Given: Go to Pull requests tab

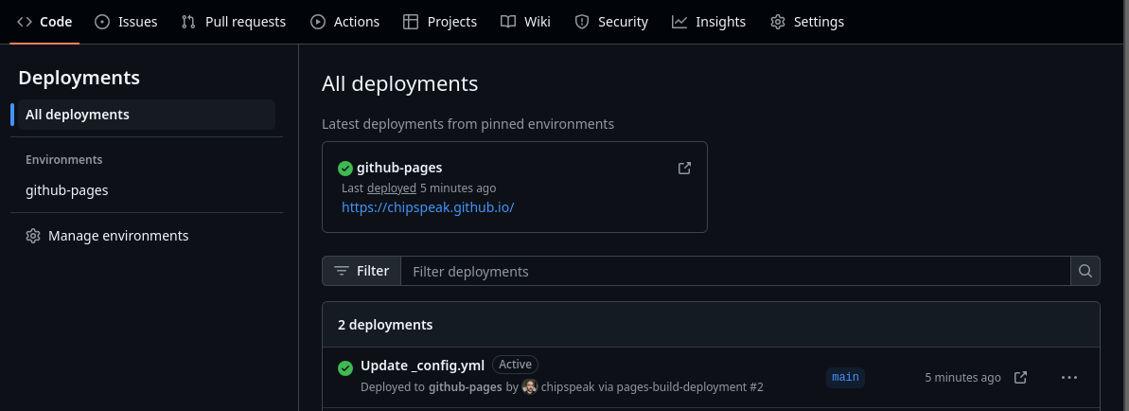Looking at the screenshot, I should (x=234, y=22).
